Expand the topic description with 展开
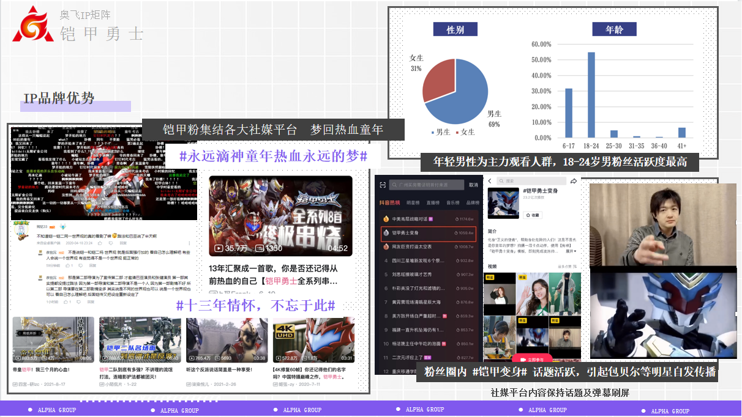The height and width of the screenshot is (417, 742). [x=570, y=251]
